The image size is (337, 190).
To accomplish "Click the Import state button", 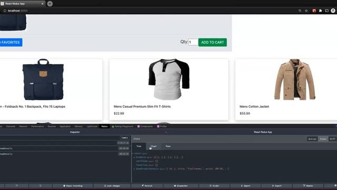I will point(245,186).
